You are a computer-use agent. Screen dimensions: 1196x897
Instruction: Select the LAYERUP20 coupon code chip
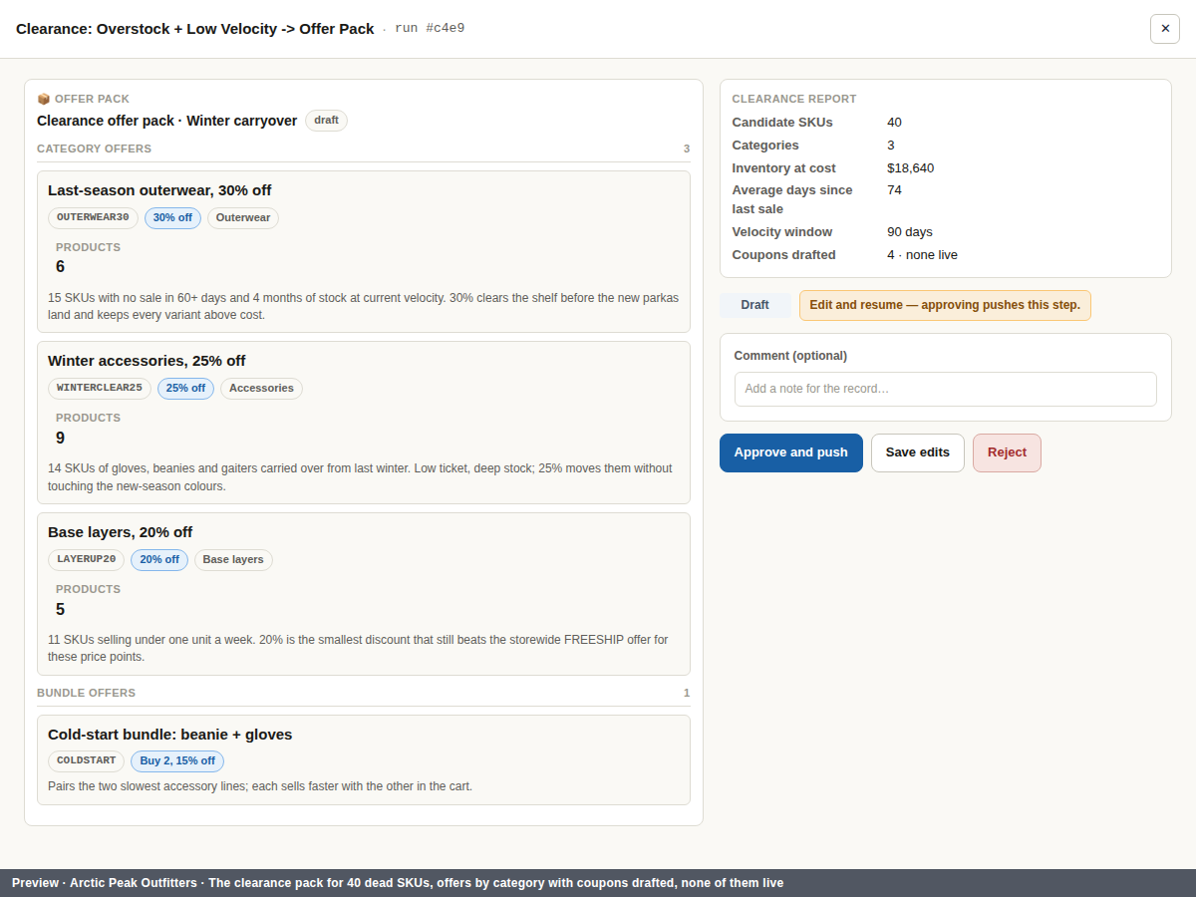coord(86,560)
